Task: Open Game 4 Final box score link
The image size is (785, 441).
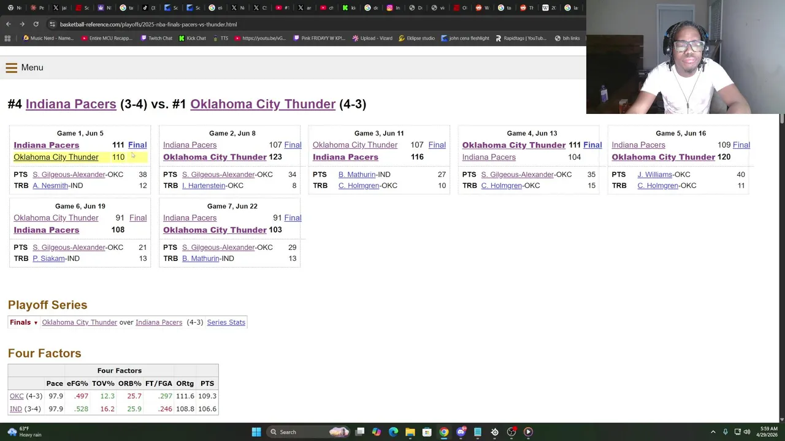Action: [x=592, y=145]
